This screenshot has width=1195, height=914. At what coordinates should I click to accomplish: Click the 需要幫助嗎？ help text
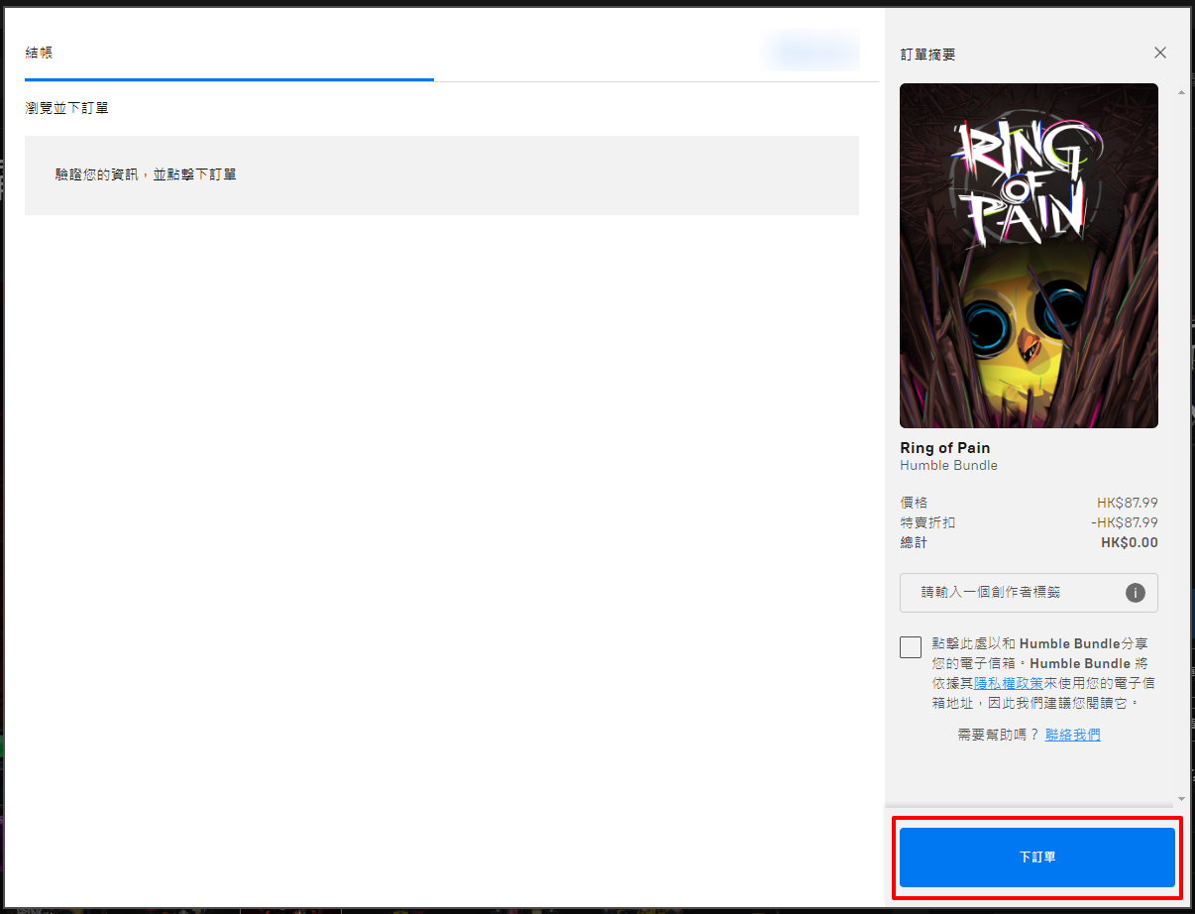click(x=999, y=735)
